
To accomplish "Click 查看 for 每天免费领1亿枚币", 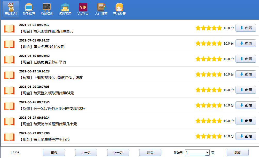I will (x=246, y=43).
